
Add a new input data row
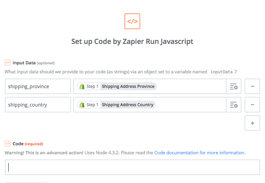252,123
